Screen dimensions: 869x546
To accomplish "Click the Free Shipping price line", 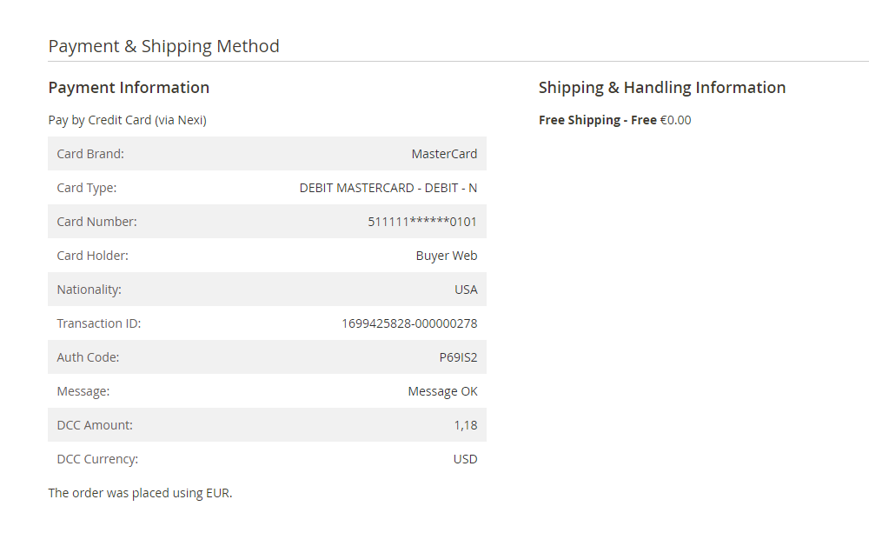I will (614, 120).
